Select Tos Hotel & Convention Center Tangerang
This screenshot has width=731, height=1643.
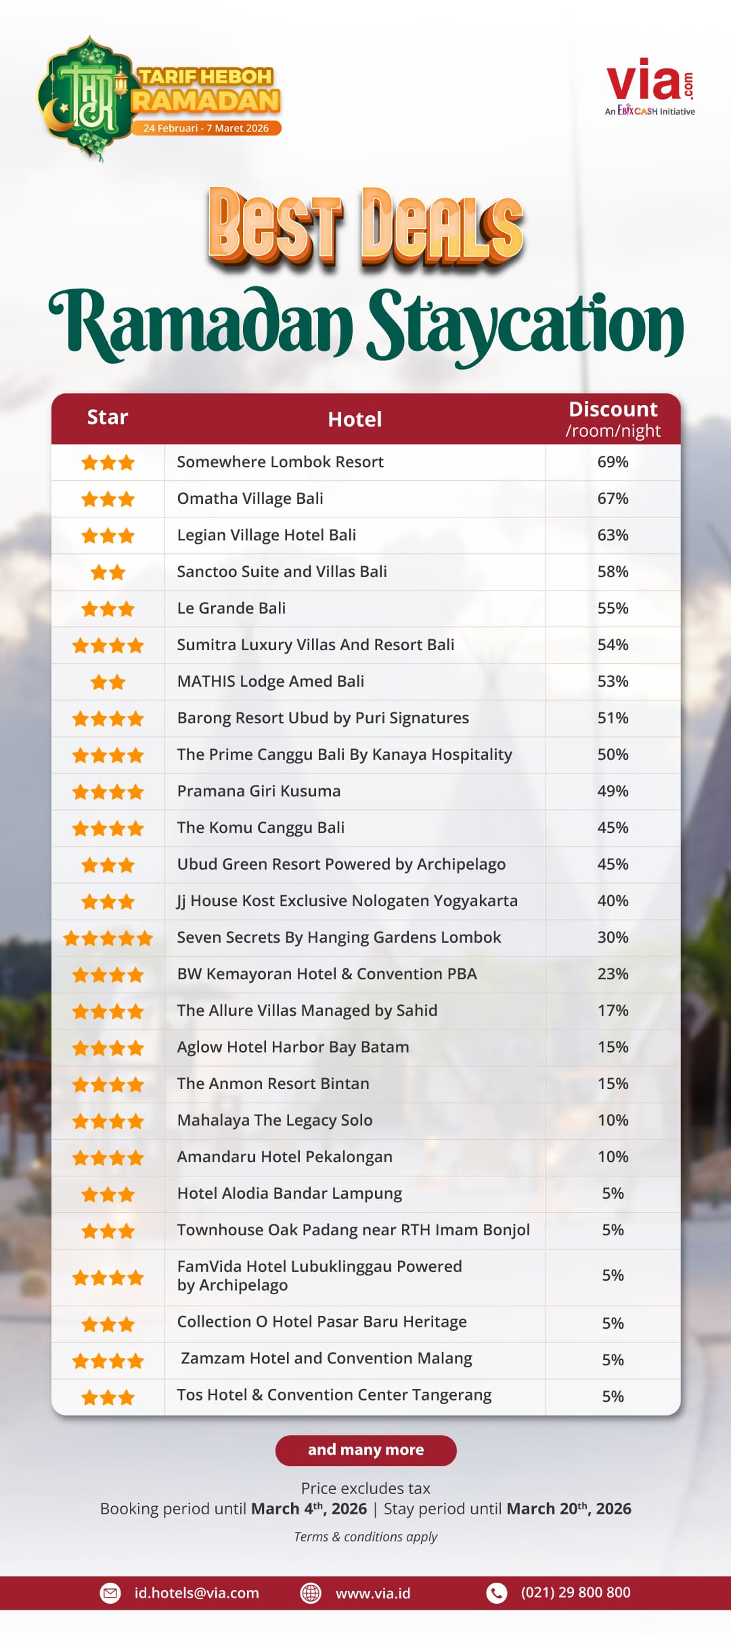pyautogui.click(x=334, y=1395)
